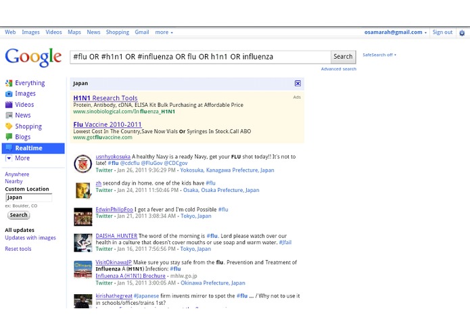This screenshot has width=470, height=334.
Task: Open the Web link in top bar
Action: [x=10, y=32]
